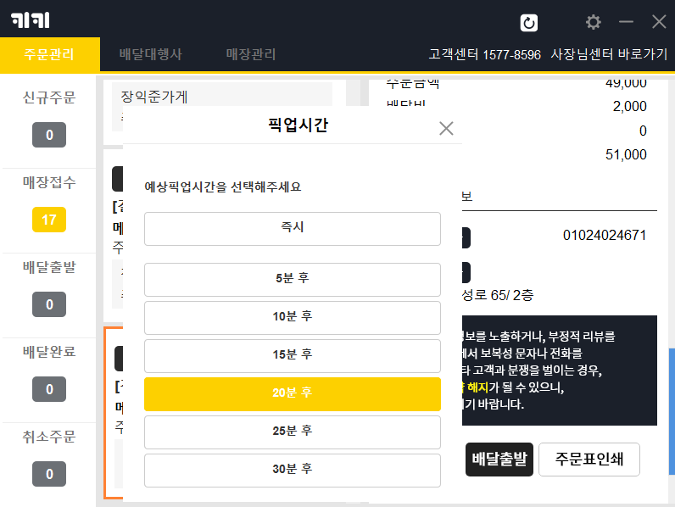Viewport: 675px width, 507px height.
Task: Select the 매장접수 sidebar category
Action: [49, 182]
